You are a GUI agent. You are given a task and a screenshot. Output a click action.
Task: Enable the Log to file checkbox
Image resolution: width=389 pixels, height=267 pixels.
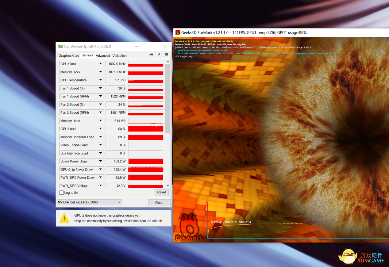[x=61, y=193]
